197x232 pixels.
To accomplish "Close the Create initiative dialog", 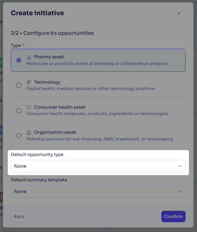I will 179,13.
